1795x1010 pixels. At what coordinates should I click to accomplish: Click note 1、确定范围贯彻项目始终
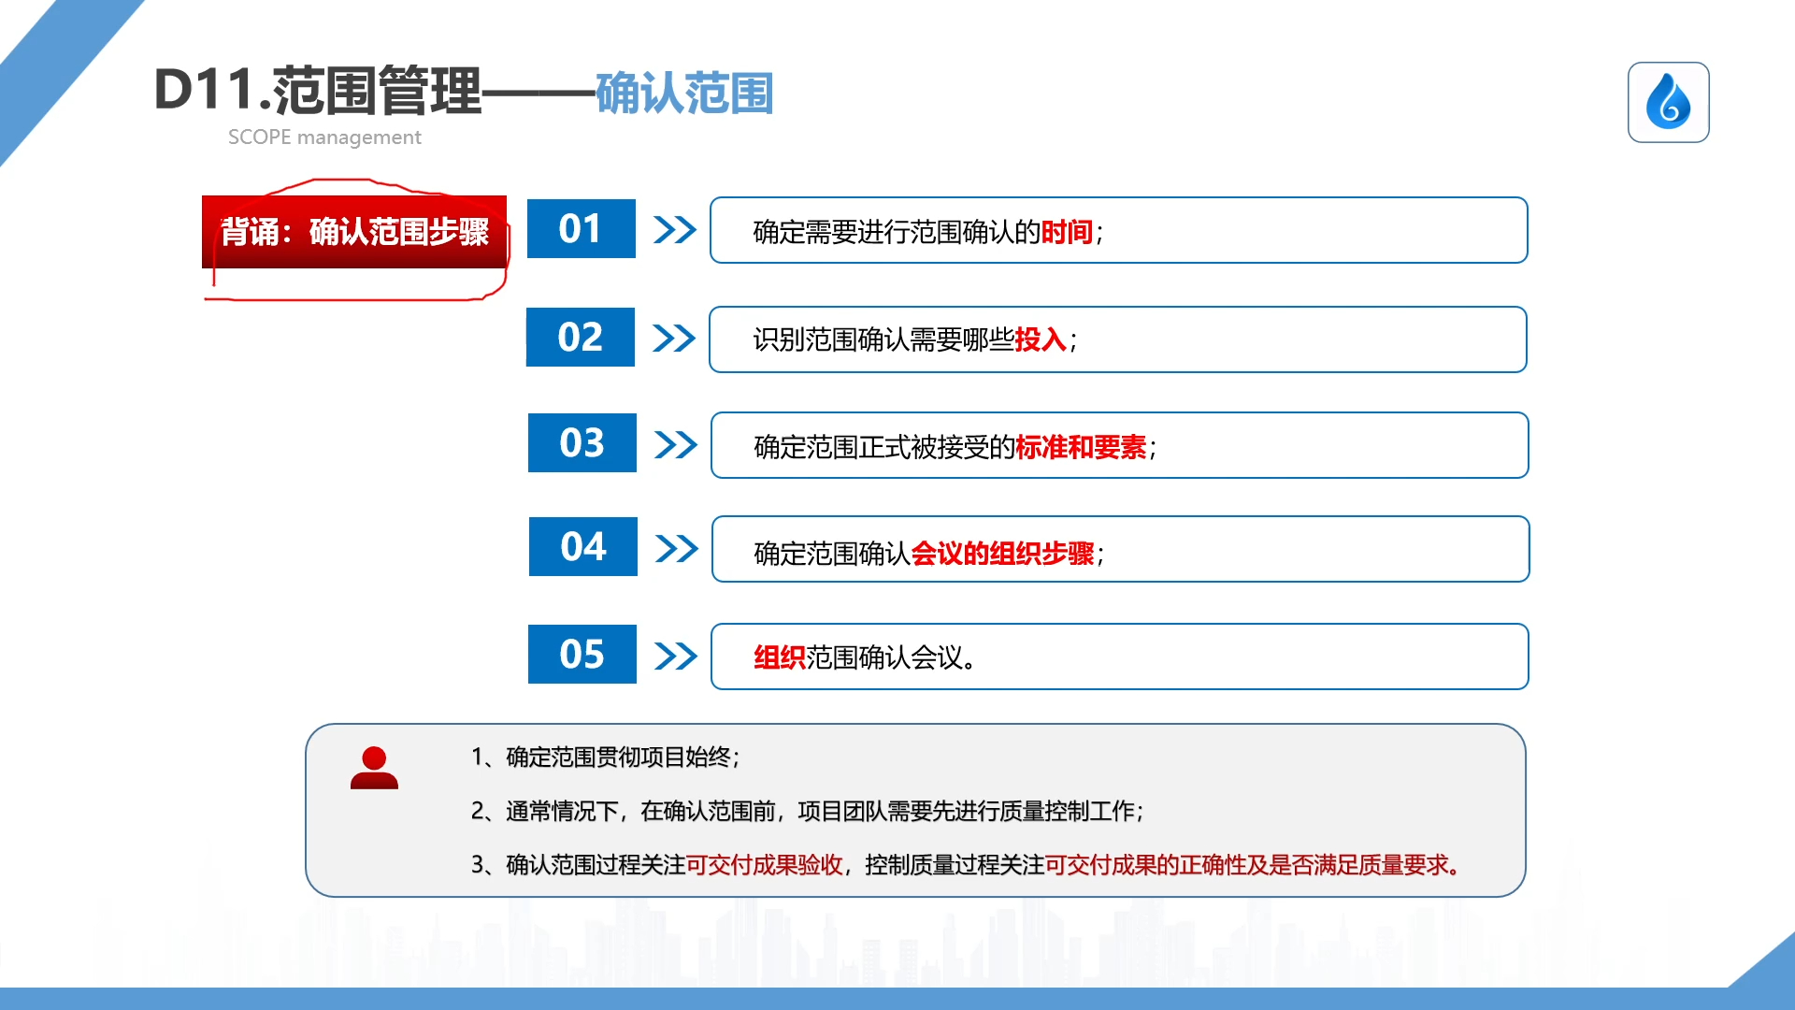point(606,757)
